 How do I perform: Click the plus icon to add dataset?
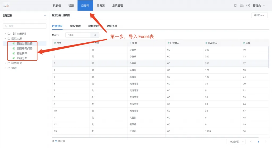coord(45,15)
